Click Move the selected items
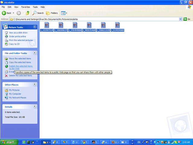Screen dimensions: 193x145 pos(20,59)
